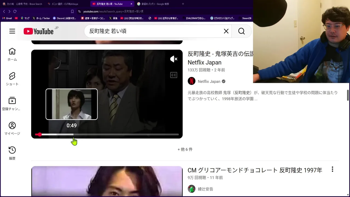Open the SteamDB bookmark
350x197 pixels.
coord(244,18)
